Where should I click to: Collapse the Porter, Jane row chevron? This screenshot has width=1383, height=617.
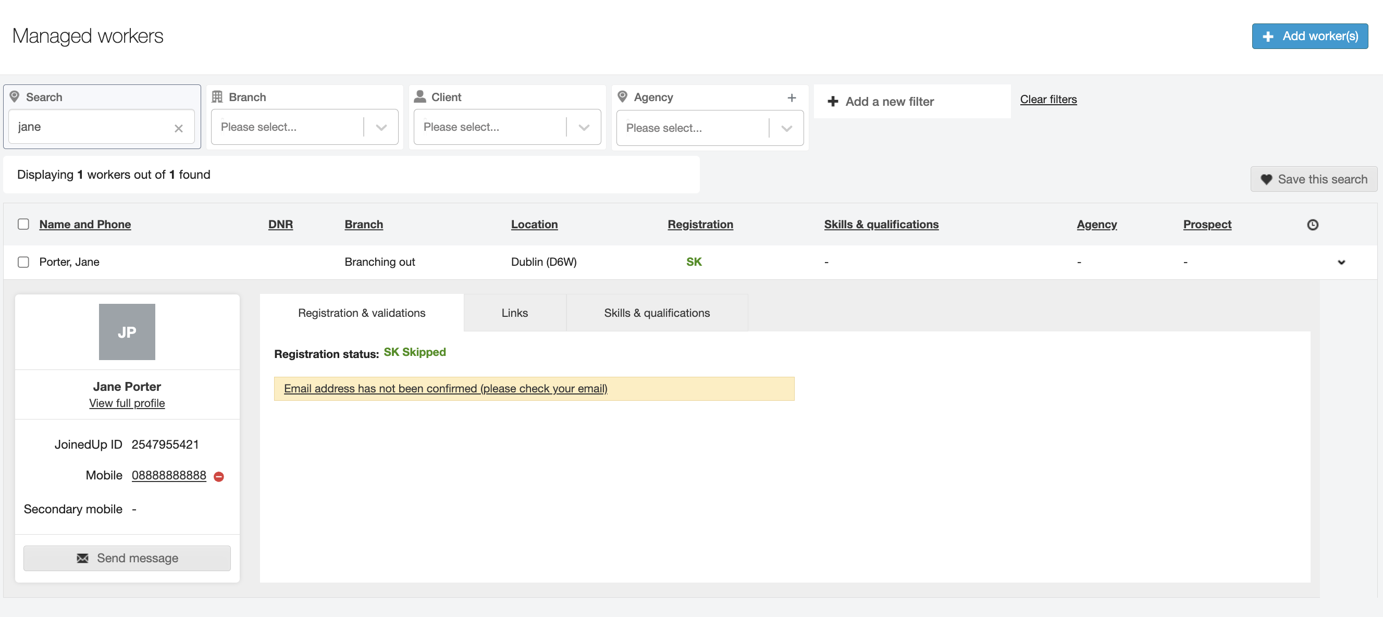click(1341, 262)
